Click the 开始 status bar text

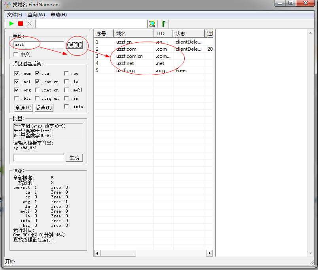[x=10, y=261]
